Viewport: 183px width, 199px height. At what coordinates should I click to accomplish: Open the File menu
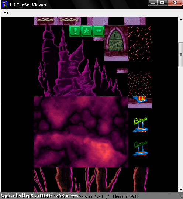(6, 13)
